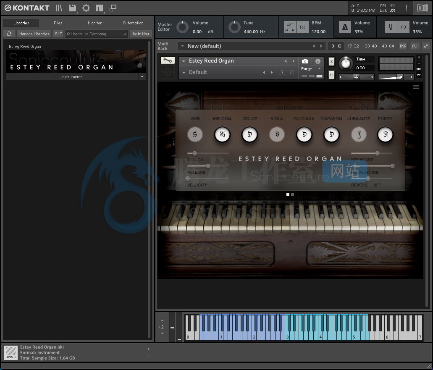The width and height of the screenshot is (433, 370).
Task: Switch to the Monitor tab
Action: (95, 23)
